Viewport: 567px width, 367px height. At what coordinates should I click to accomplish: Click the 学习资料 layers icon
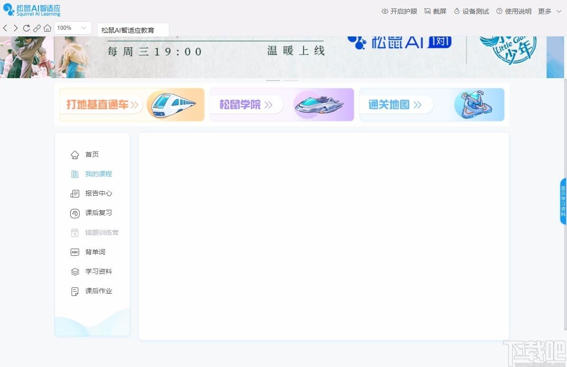[x=75, y=272]
